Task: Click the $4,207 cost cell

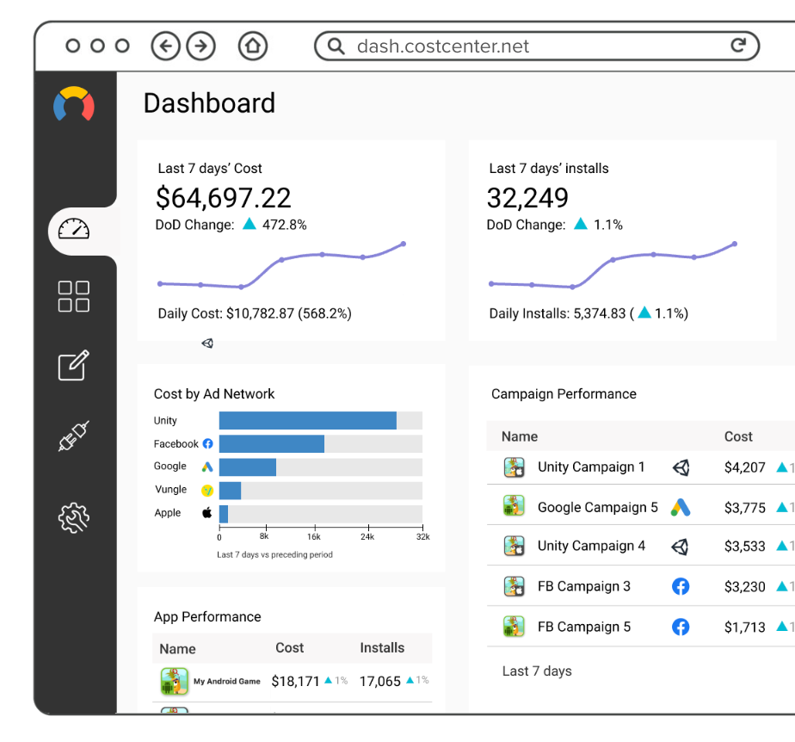Action: tap(745, 467)
